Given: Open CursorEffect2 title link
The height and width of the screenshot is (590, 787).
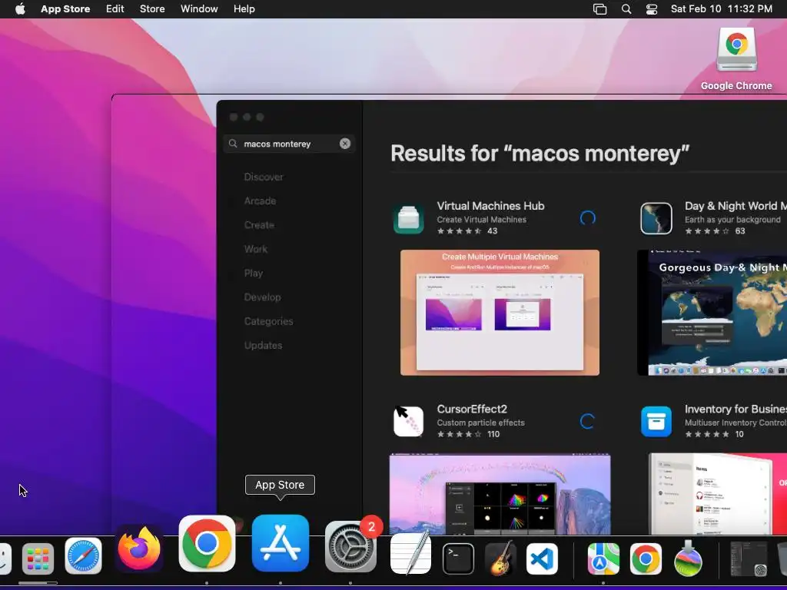Looking at the screenshot, I should coord(472,409).
